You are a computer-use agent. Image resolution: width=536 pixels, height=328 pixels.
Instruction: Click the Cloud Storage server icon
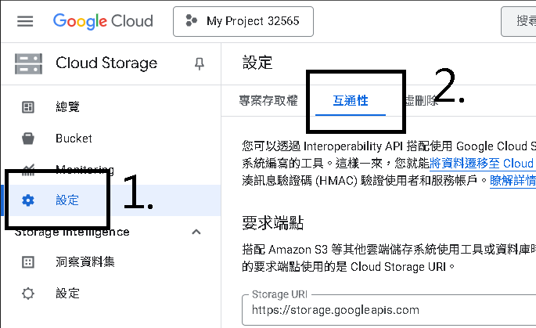coord(28,63)
